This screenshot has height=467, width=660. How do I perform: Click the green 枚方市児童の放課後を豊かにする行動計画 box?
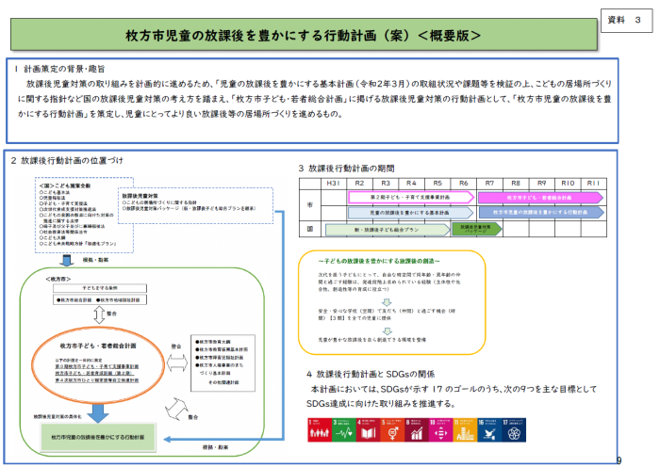(x=98, y=438)
